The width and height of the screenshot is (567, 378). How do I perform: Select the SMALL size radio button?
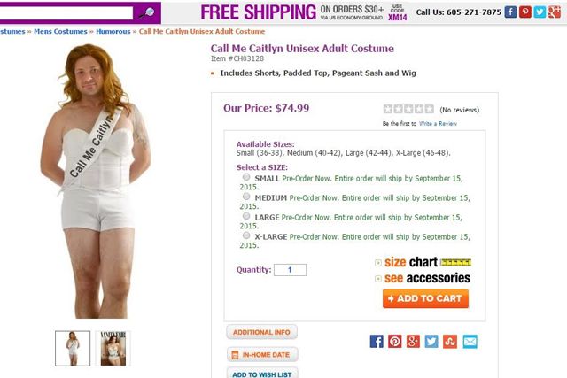pyautogui.click(x=245, y=177)
